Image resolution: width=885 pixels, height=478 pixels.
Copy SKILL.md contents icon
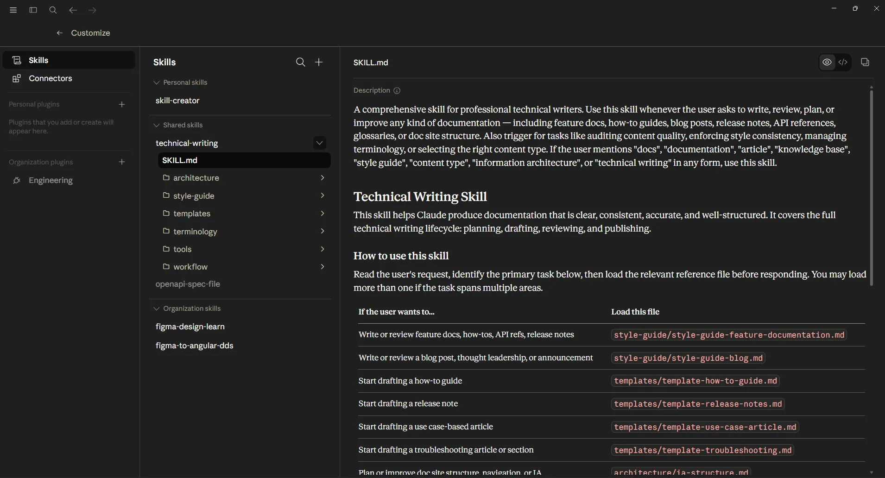coord(865,62)
